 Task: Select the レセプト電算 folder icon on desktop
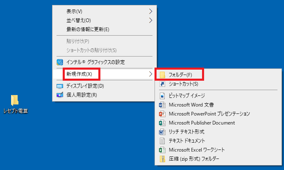[x=14, y=100]
